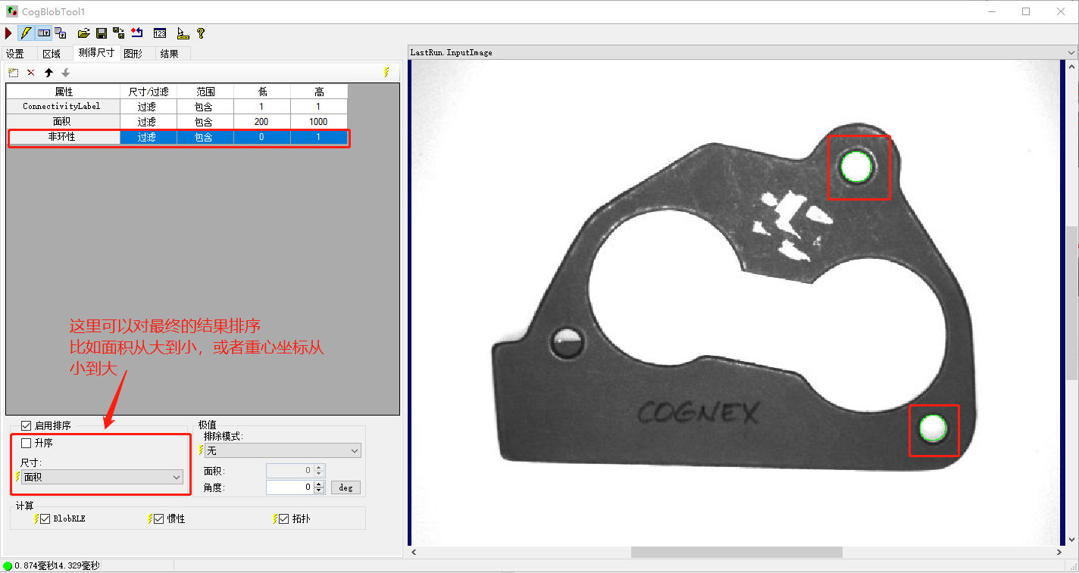Uncheck the BlobRLE computation option

(x=46, y=519)
